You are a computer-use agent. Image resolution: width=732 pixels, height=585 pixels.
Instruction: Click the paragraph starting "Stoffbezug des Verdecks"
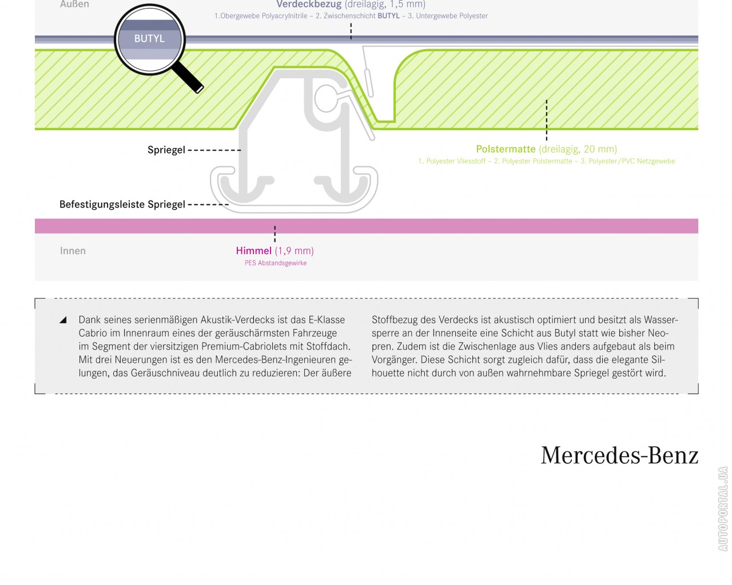pos(524,346)
